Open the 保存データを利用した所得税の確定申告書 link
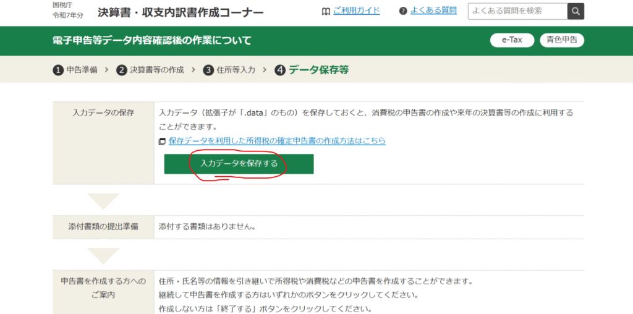The height and width of the screenshot is (314, 633). click(x=277, y=141)
